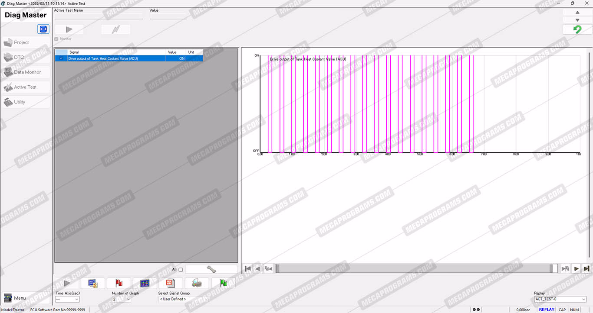Click the red flag marker icon
The height and width of the screenshot is (313, 593).
coord(119,283)
